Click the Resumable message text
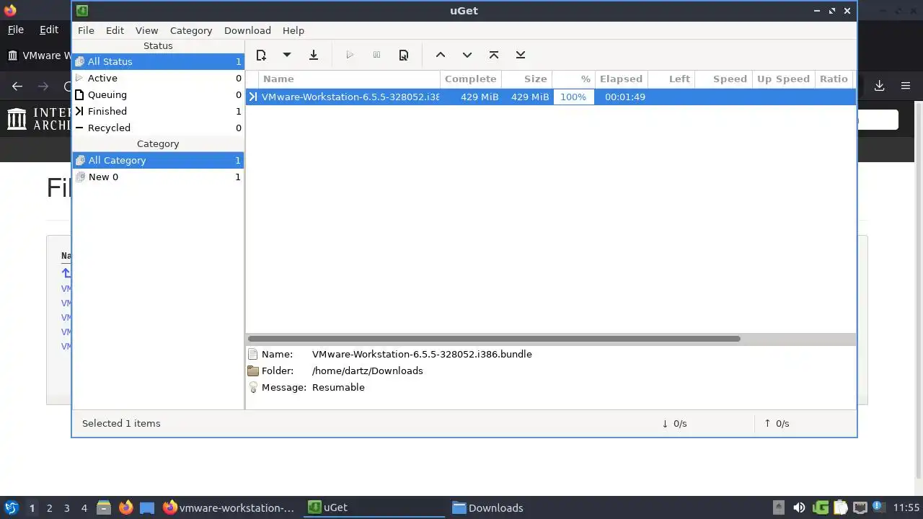The height and width of the screenshot is (519, 923). 338,387
